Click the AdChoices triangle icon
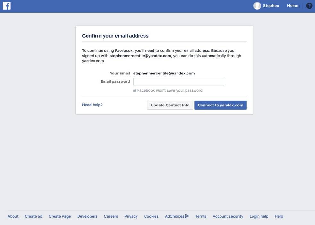 tap(187, 216)
